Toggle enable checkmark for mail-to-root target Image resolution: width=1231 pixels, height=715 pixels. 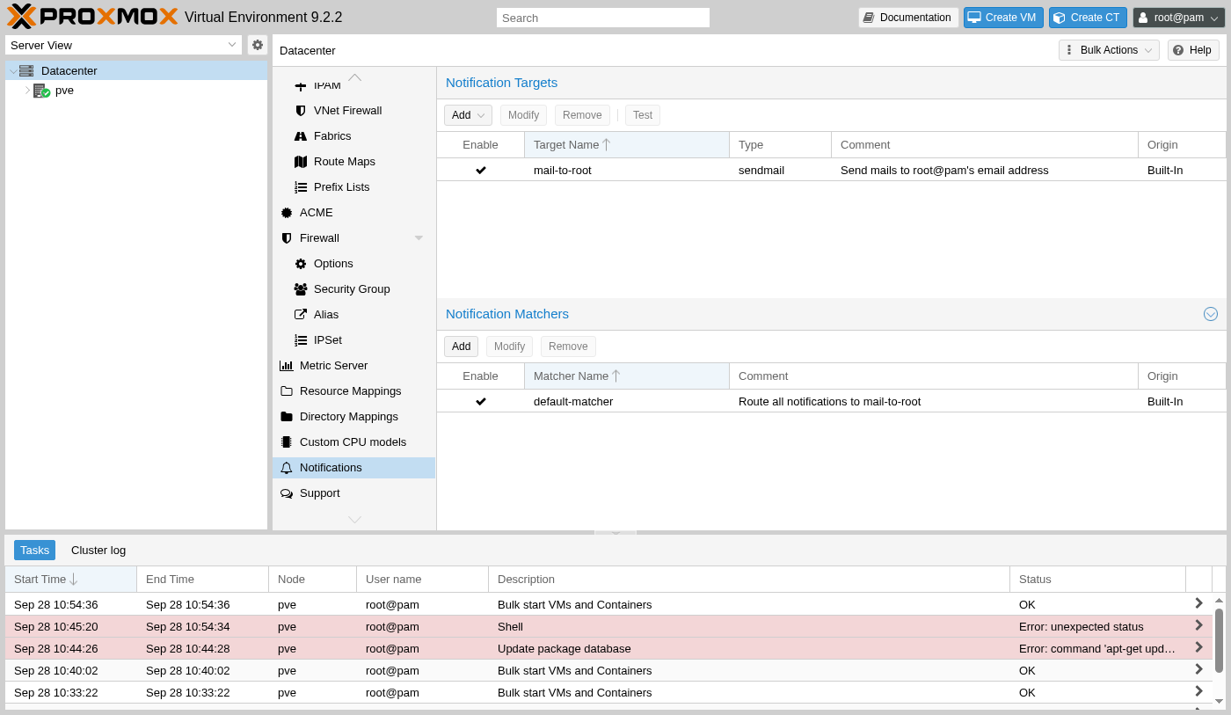[x=481, y=170]
